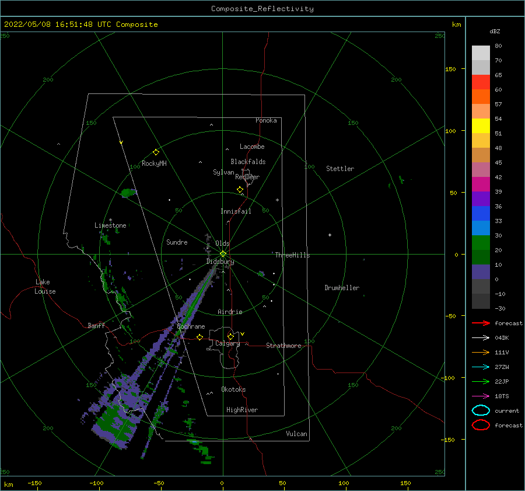Select the cyan 27ZW arrow in the legend

pyautogui.click(x=481, y=367)
